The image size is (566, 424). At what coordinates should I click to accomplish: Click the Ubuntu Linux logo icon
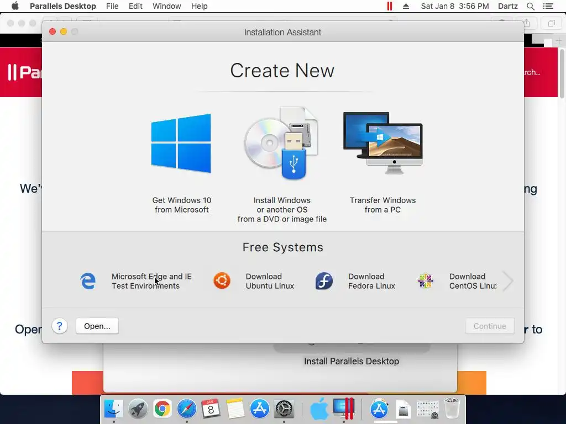click(x=222, y=281)
